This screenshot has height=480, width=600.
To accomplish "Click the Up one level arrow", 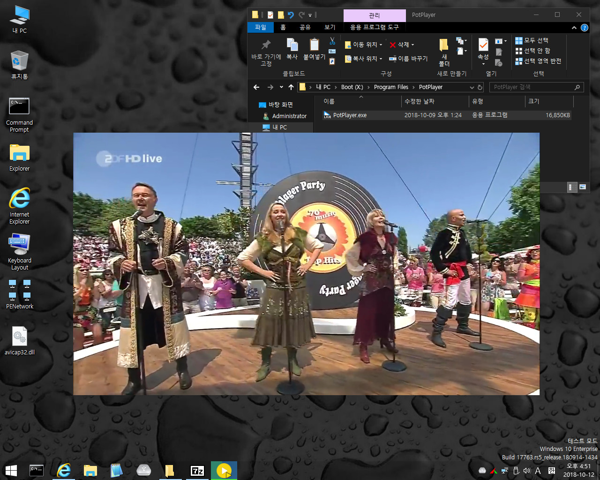I will (x=291, y=87).
